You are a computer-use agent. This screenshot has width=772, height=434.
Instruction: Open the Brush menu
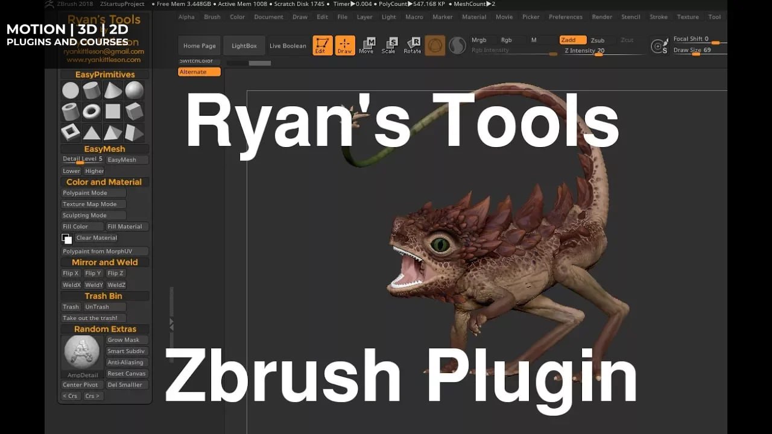tap(212, 17)
